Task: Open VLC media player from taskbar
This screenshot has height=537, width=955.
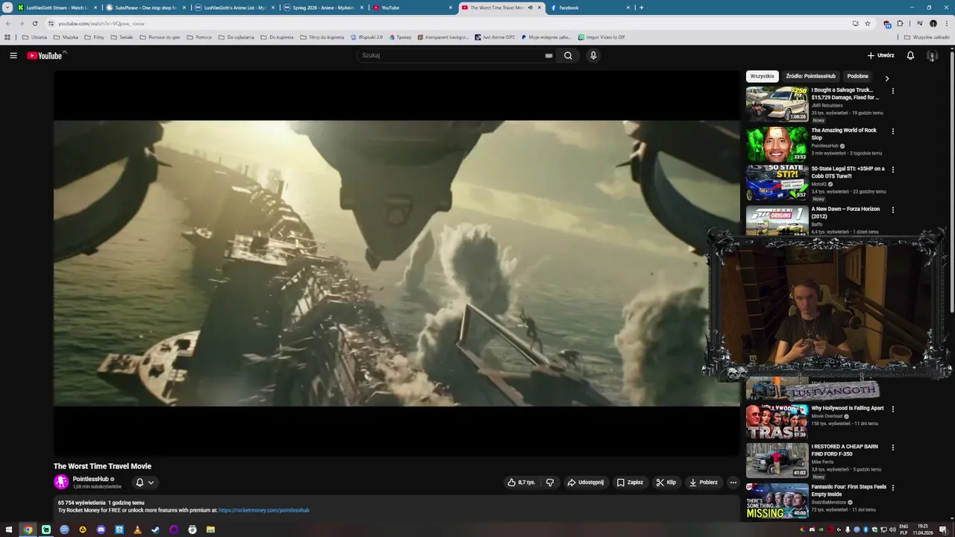Action: [x=137, y=530]
